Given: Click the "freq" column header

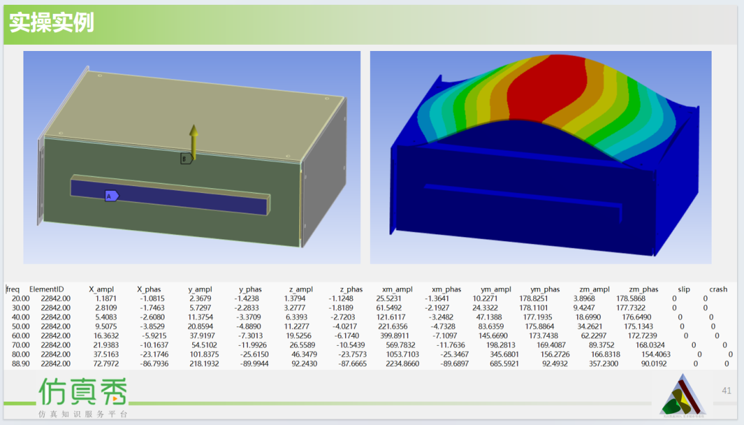Looking at the screenshot, I should pos(13,289).
